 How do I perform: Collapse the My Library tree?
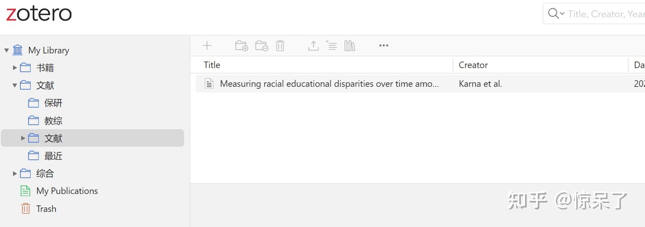tap(7, 51)
